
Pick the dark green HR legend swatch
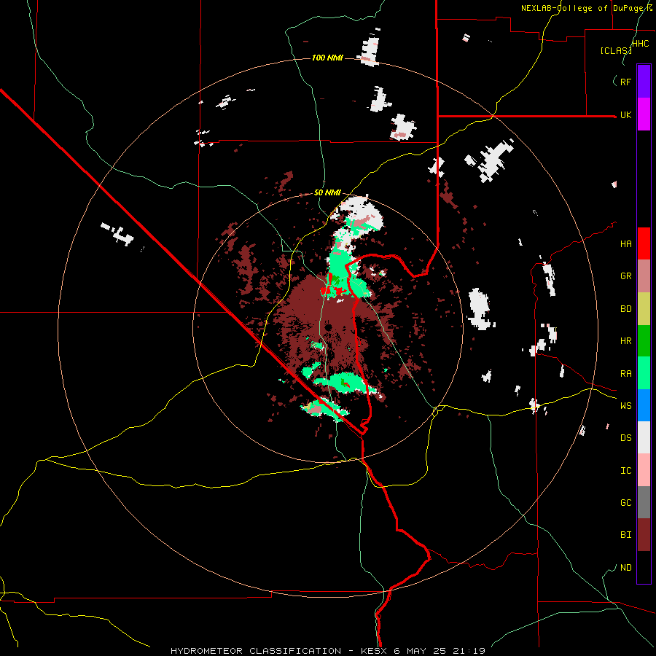pos(644,341)
